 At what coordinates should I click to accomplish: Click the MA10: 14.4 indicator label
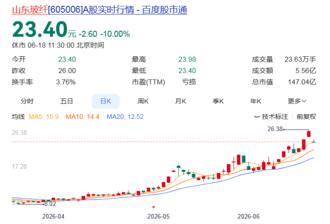(83, 117)
